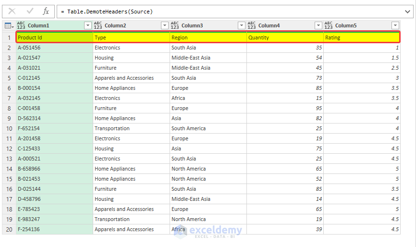Open the Column2 filter dropdown
Image resolution: width=416 pixels, height=247 pixels.
click(x=165, y=25)
